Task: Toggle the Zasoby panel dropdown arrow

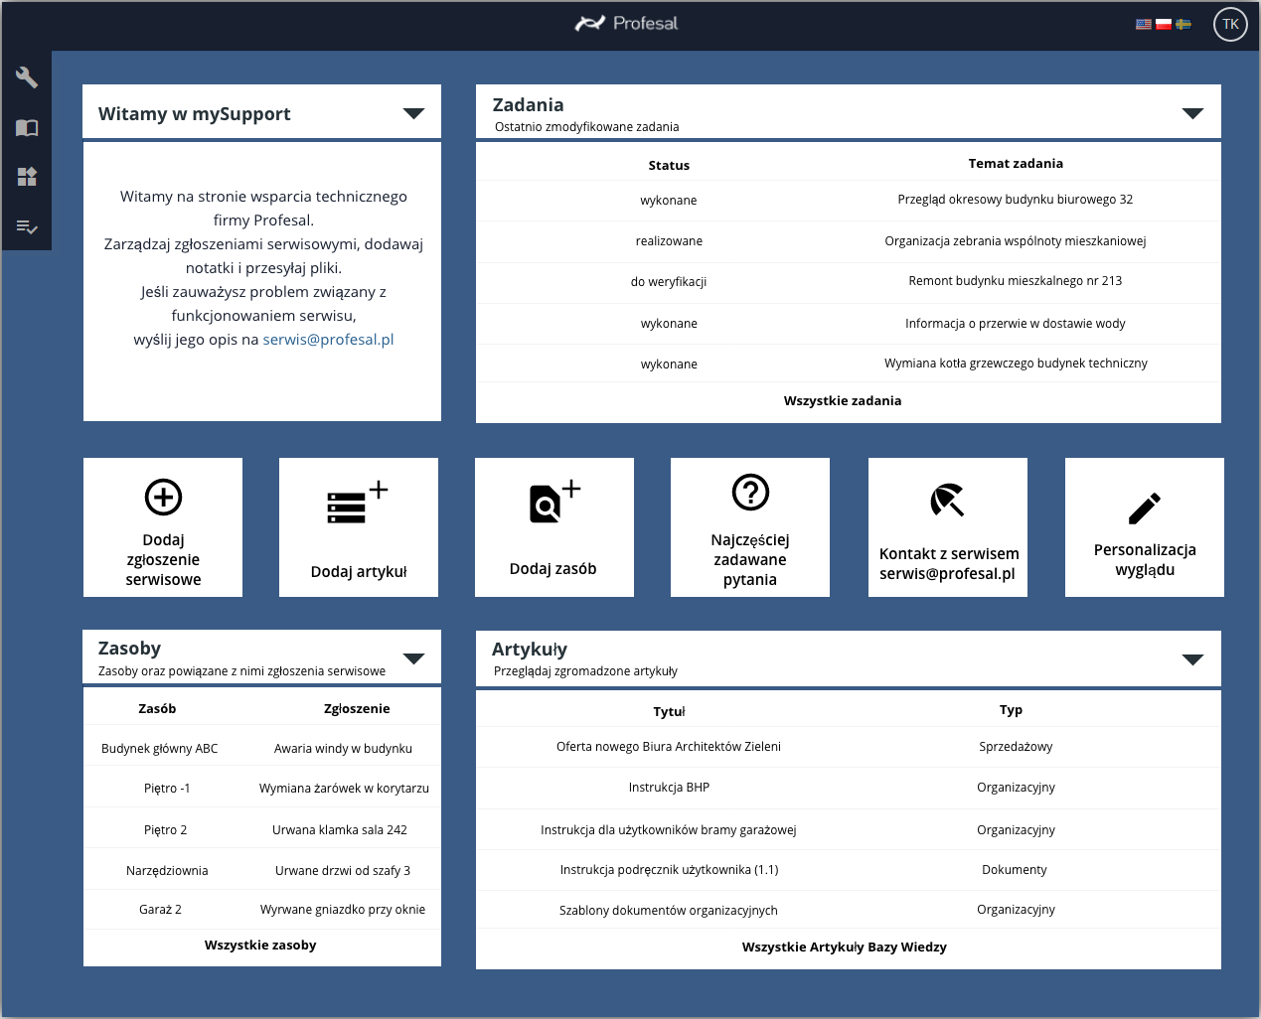Action: [x=413, y=658]
